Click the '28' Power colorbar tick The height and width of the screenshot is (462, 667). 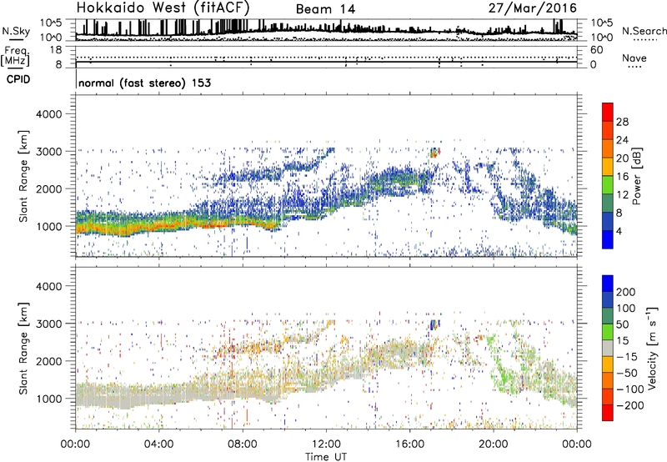coord(622,122)
